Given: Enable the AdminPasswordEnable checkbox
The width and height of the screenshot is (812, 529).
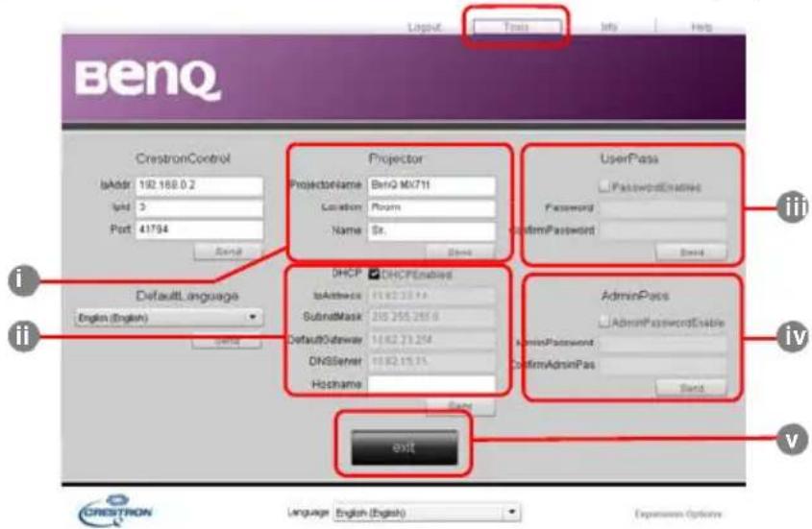Looking at the screenshot, I should (603, 322).
